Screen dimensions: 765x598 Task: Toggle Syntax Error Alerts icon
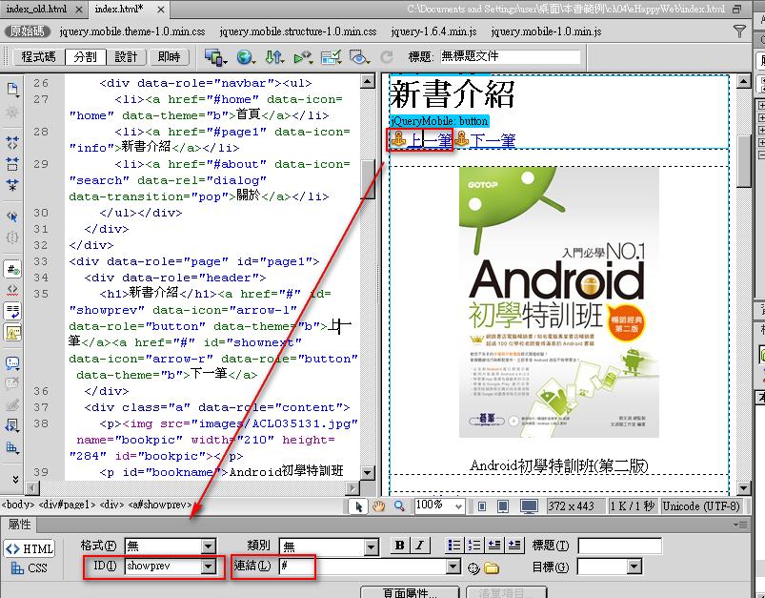point(12,333)
